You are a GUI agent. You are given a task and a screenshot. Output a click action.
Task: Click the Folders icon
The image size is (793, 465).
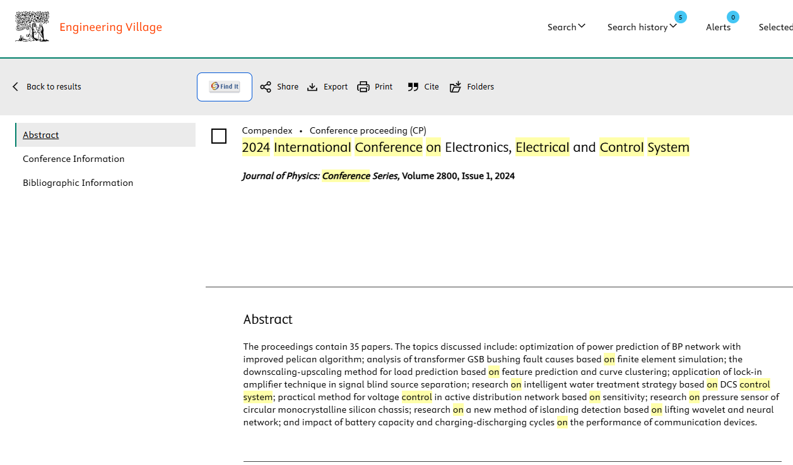pyautogui.click(x=455, y=87)
